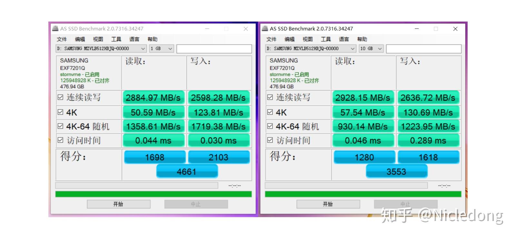The height and width of the screenshot is (239, 516).
Task: Minimize the right AS SSD window
Action: 417,29
